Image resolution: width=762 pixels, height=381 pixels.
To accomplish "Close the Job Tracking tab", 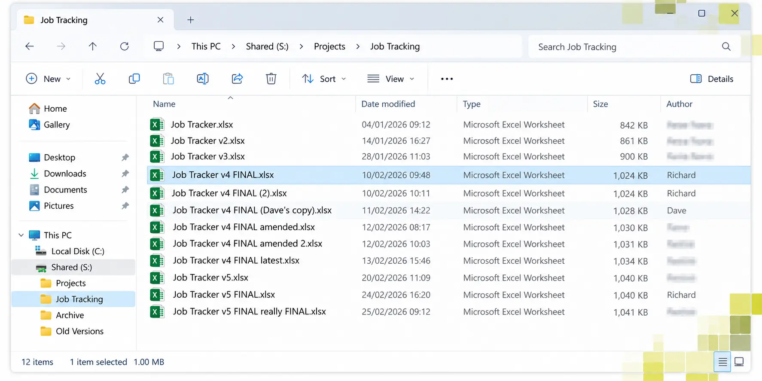I will click(160, 20).
